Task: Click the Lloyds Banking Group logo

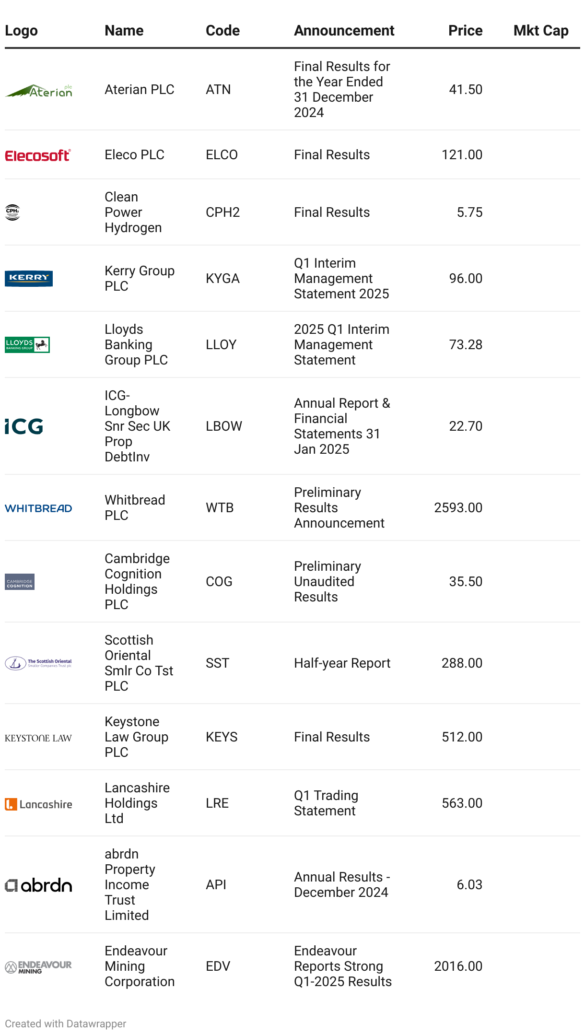Action: coord(27,344)
